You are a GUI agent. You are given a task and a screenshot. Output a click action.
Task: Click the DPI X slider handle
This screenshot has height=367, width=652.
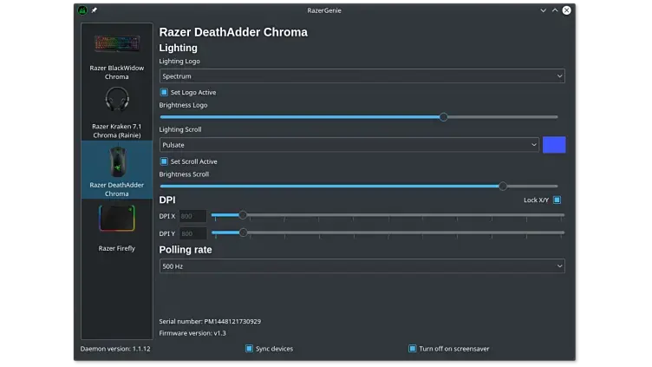point(243,215)
